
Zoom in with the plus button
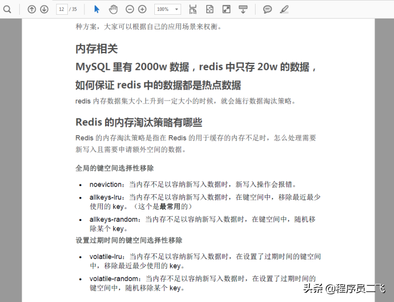click(142, 9)
